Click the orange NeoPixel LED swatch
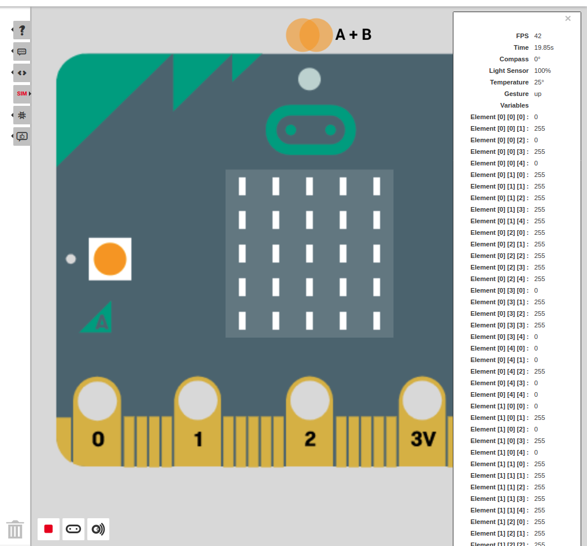Viewport: 587px width, 546px height. pos(110,259)
